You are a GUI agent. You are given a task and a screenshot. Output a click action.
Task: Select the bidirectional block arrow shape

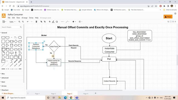16,61
